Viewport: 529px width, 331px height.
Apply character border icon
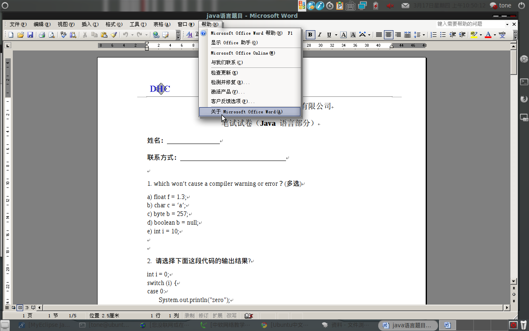(x=343, y=35)
